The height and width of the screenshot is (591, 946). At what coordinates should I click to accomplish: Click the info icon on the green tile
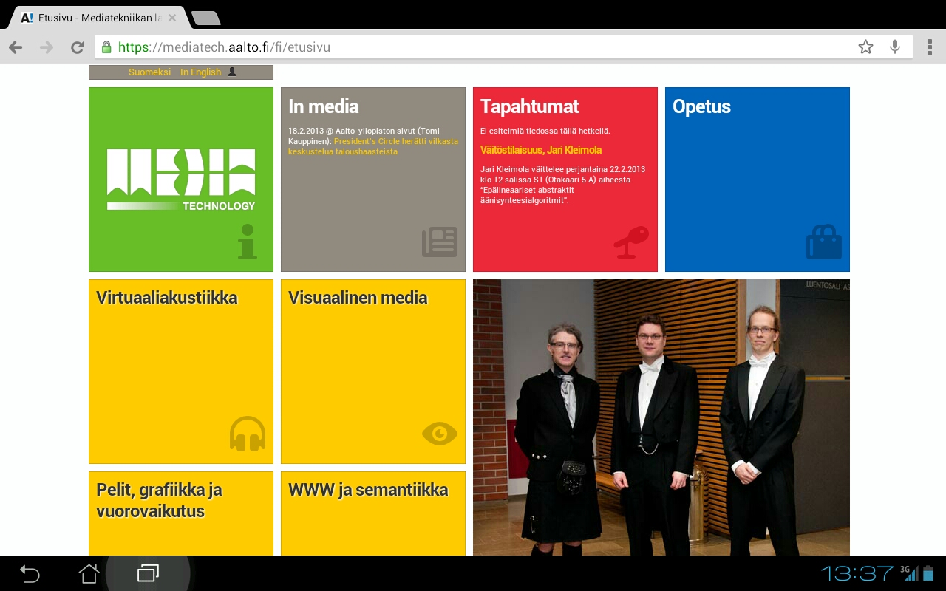point(248,242)
